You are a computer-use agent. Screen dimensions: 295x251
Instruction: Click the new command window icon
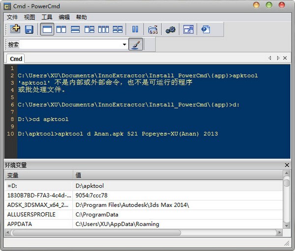pyautogui.click(x=15, y=29)
